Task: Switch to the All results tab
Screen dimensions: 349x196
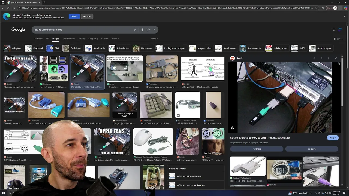Action: pos(47,39)
